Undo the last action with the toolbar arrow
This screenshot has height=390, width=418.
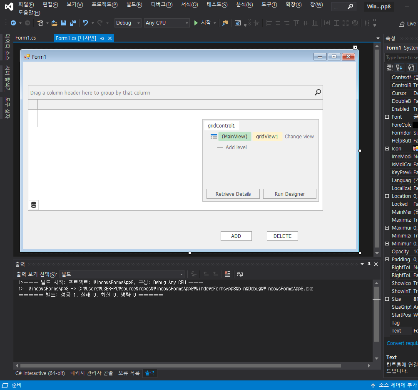(85, 23)
